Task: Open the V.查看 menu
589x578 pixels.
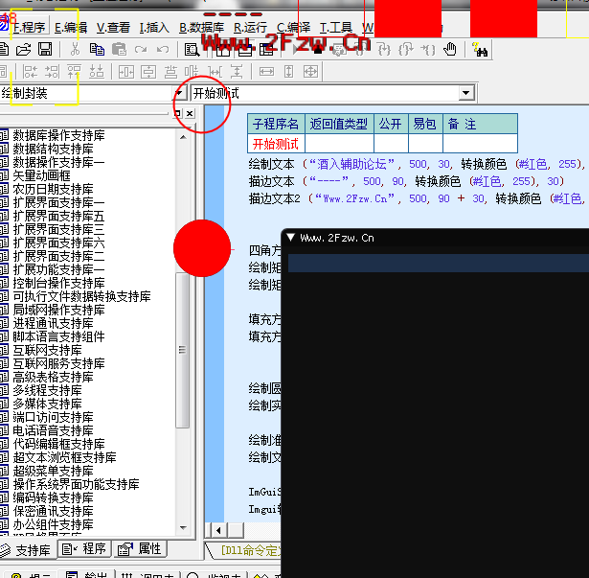Action: pyautogui.click(x=113, y=28)
